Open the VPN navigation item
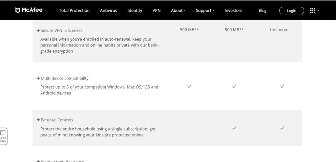336x162 pixels. pos(157,10)
